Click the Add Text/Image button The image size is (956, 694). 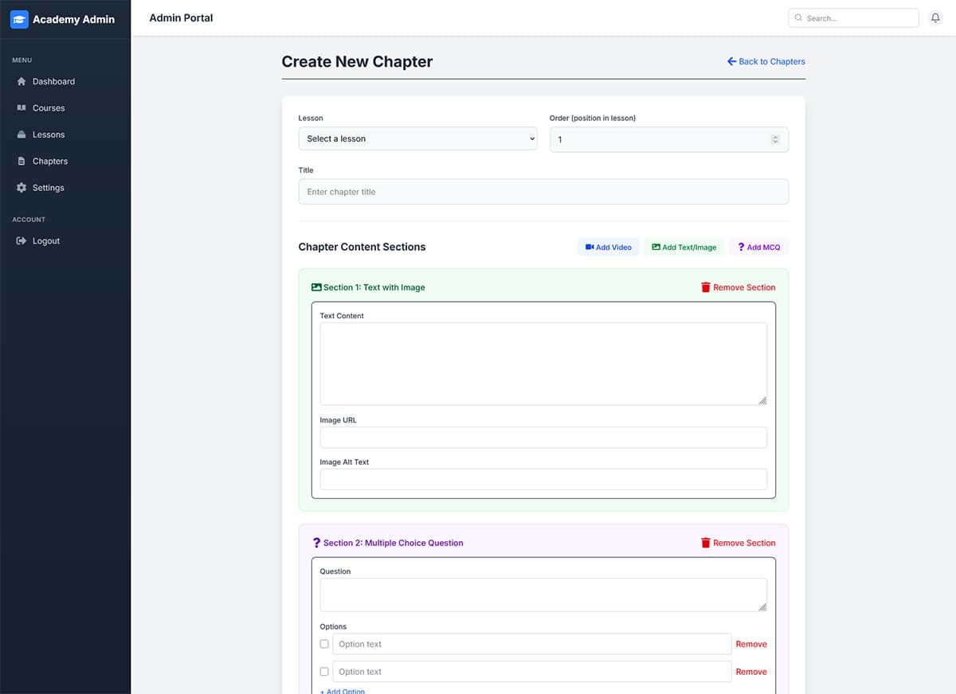click(684, 247)
